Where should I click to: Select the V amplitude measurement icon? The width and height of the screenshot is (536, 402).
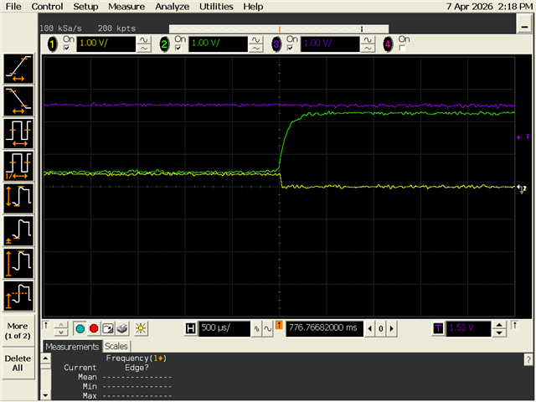tap(18, 264)
